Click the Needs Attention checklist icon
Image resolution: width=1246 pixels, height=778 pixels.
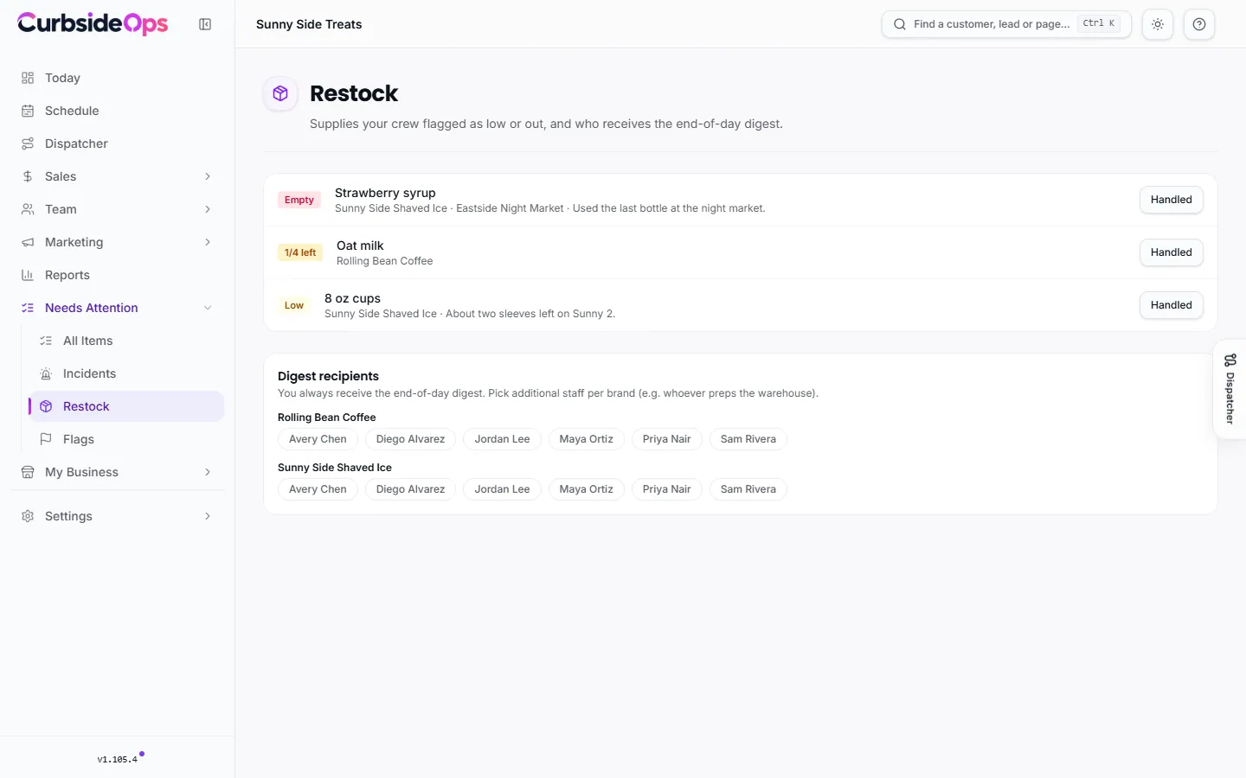[x=28, y=308]
